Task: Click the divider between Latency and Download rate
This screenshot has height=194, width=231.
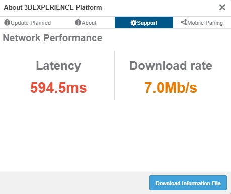Action: tap(114, 76)
